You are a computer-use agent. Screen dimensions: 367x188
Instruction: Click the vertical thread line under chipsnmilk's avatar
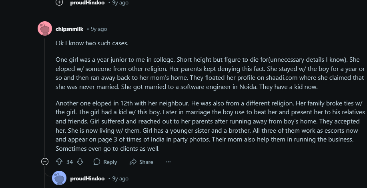click(x=45, y=96)
